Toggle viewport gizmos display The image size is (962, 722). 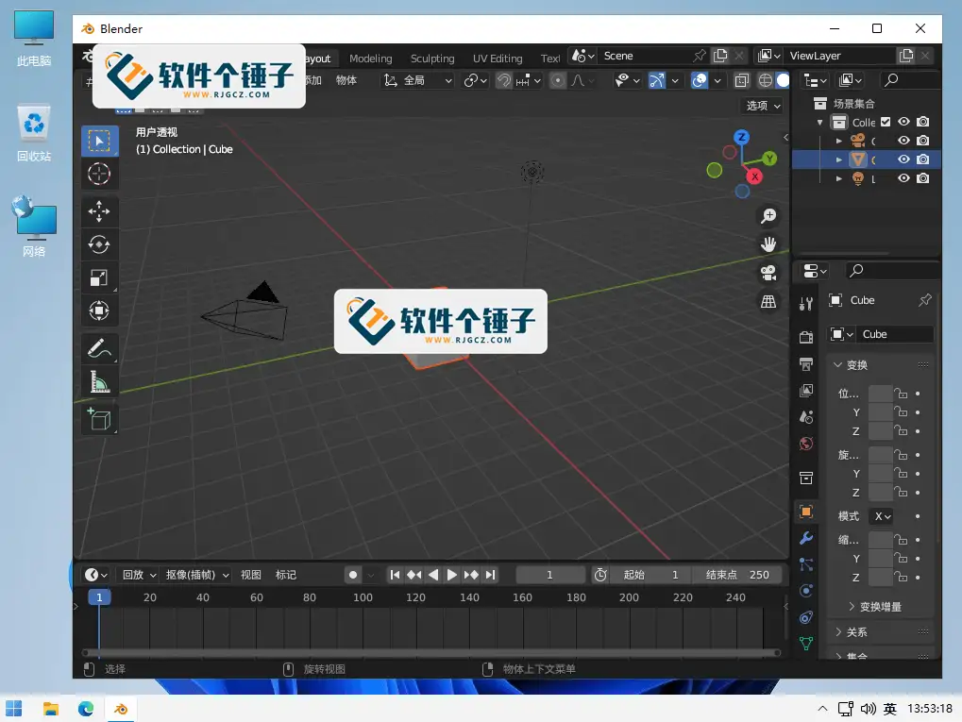pos(657,80)
